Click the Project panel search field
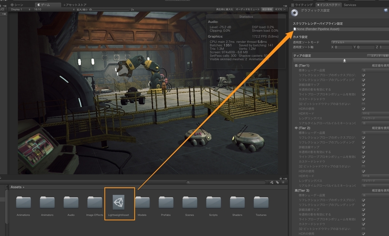389x236 pixels. click(226, 182)
